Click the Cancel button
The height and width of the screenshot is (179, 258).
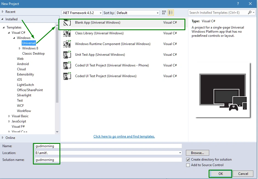point(243,174)
